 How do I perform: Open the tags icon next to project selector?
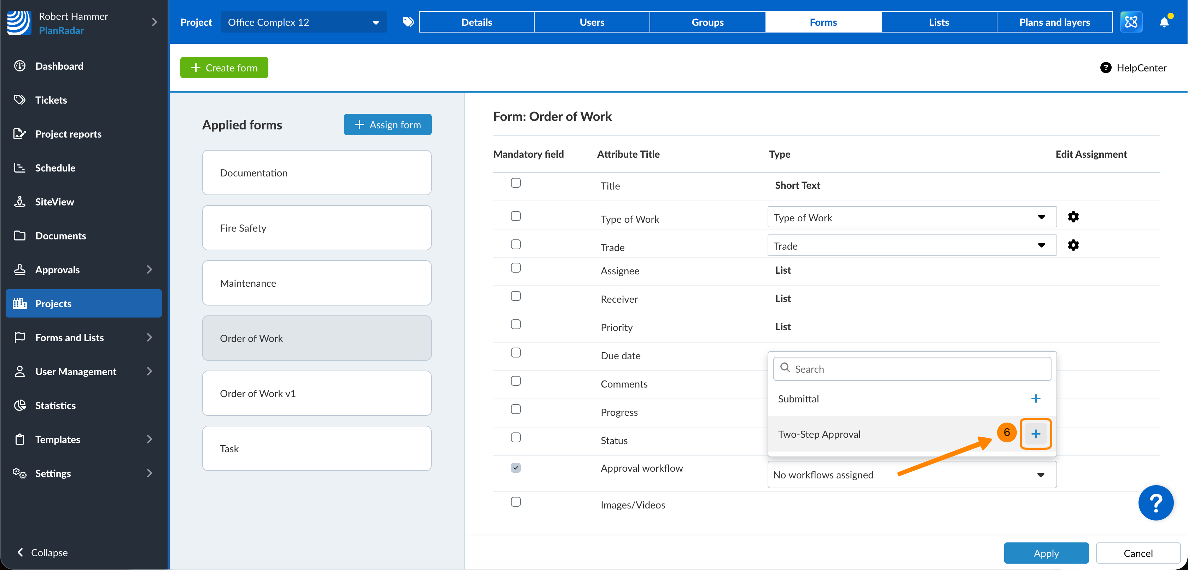[x=408, y=22]
